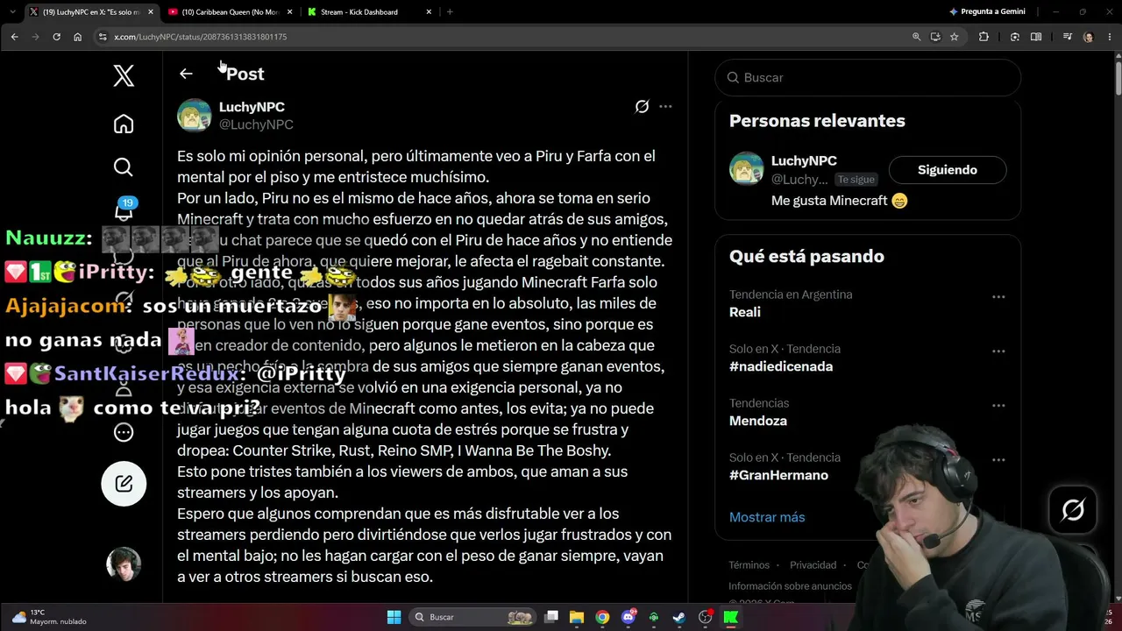The height and width of the screenshot is (631, 1122).
Task: Open Google Chrome from the taskbar
Action: click(602, 617)
